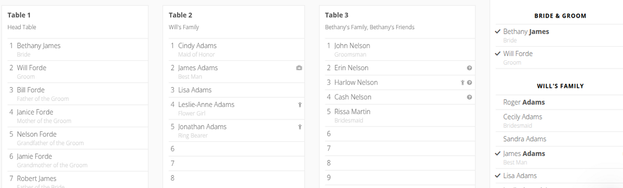Open the Table 1 heading

coord(18,15)
